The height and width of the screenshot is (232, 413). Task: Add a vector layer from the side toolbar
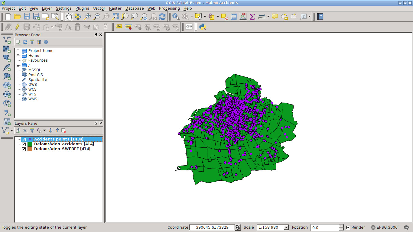[7, 40]
